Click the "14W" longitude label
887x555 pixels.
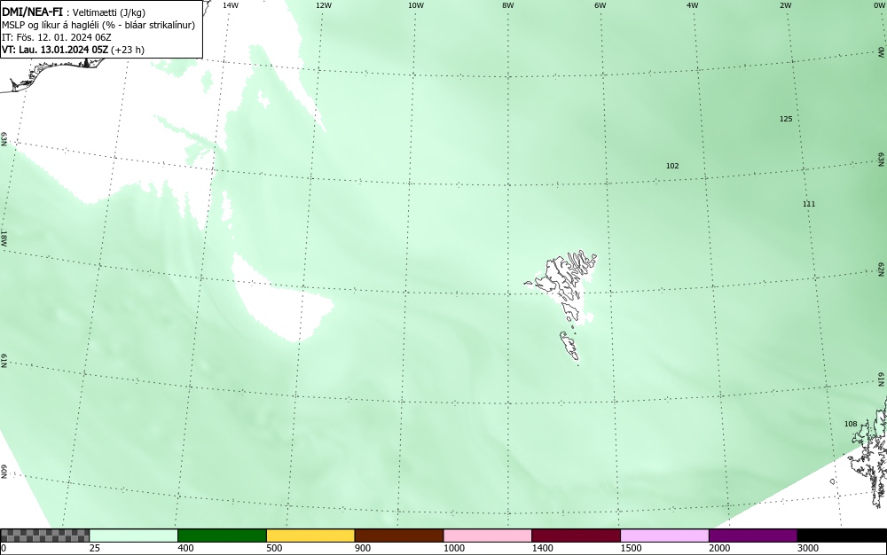pyautogui.click(x=231, y=5)
